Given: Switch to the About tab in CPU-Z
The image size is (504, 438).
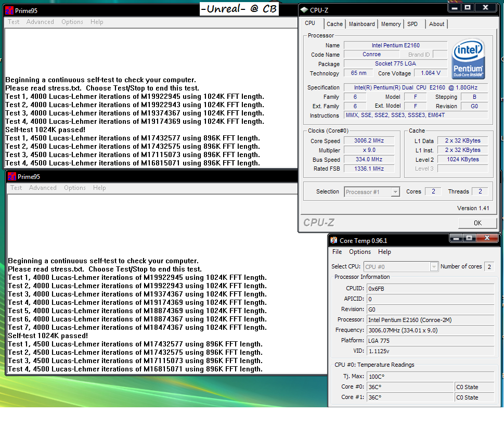Looking at the screenshot, I should 436,24.
